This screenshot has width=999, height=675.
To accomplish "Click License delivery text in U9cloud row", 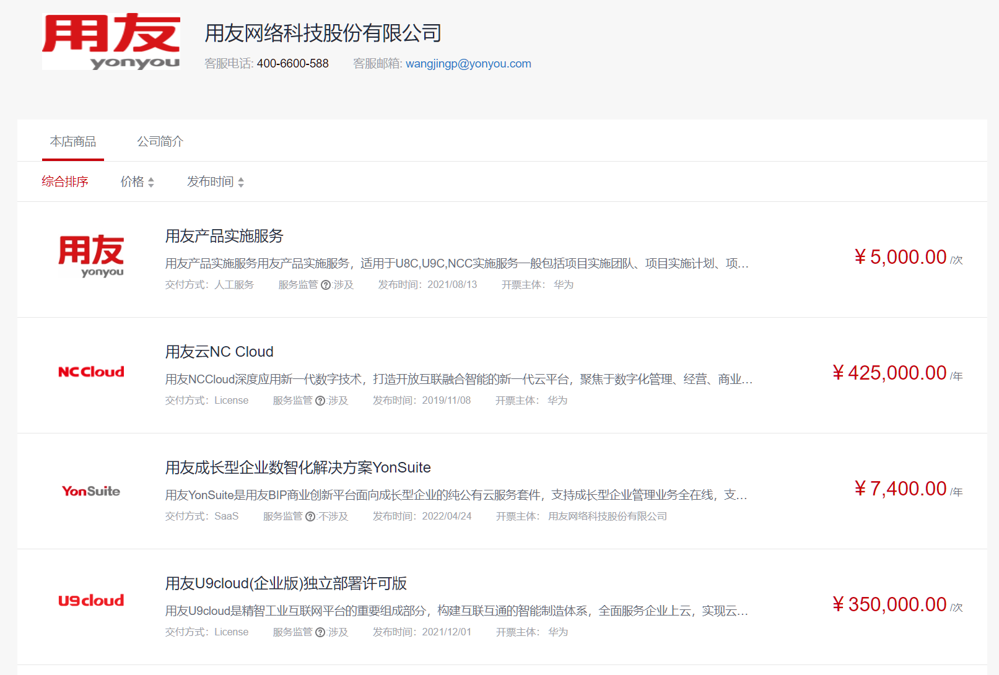I will pos(232,632).
